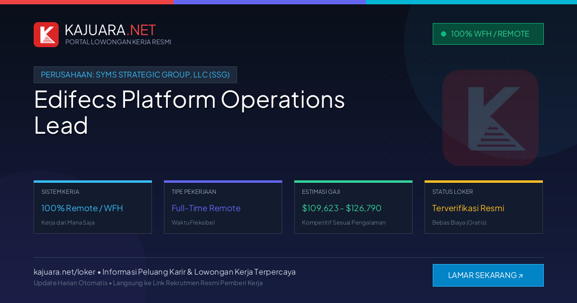Click the Waktu Fleksibel caption
This screenshot has height=303, width=577.
(x=193, y=223)
